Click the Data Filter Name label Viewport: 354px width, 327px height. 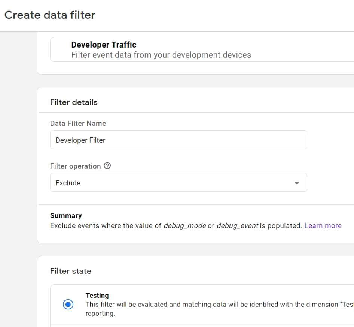pos(78,123)
